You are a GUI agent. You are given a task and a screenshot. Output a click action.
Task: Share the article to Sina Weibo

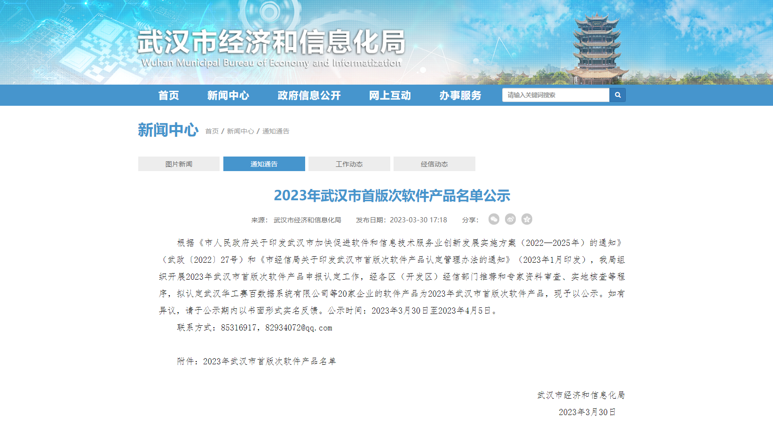pos(510,219)
